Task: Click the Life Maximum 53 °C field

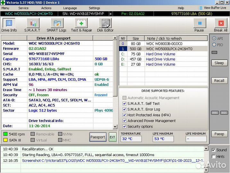Action: pos(163,139)
